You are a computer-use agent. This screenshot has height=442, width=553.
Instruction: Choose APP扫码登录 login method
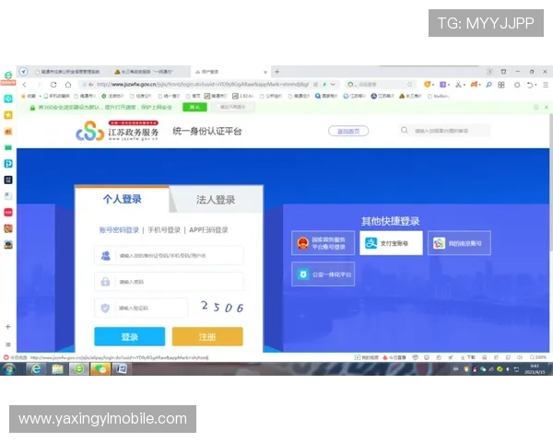pos(208,230)
